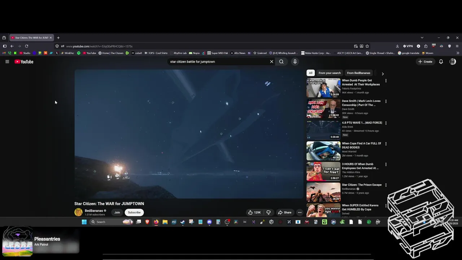Open 'Star Citizen: The Prison Escape' video title

click(362, 185)
